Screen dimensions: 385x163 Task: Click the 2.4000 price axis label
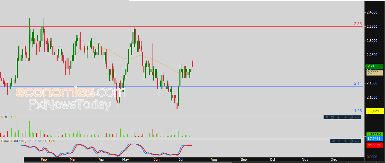pyautogui.click(x=372, y=12)
